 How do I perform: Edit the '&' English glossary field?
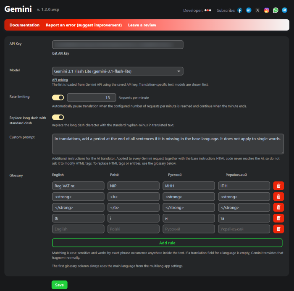(x=78, y=218)
